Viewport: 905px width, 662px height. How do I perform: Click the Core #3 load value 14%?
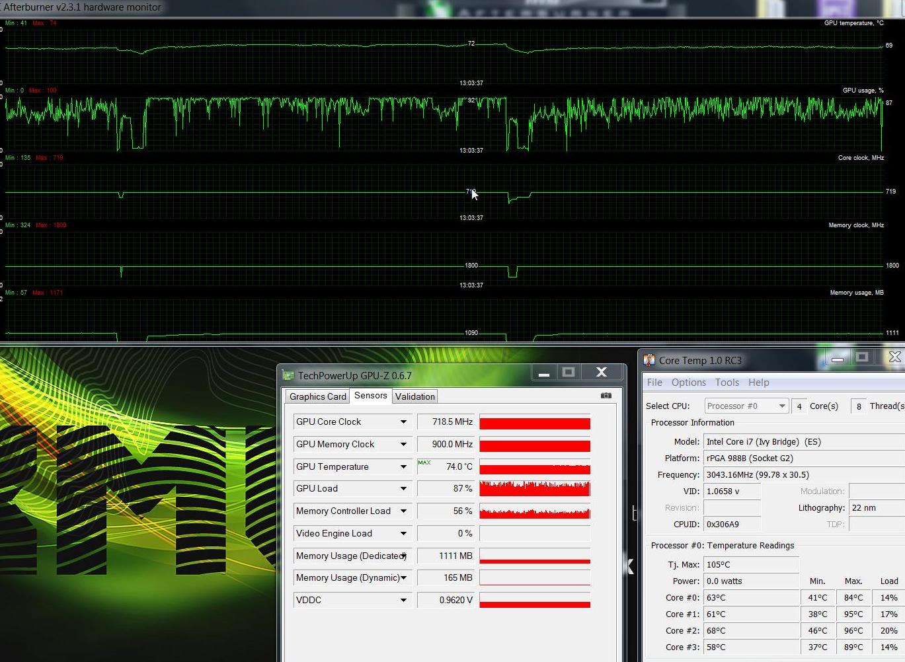tap(888, 647)
